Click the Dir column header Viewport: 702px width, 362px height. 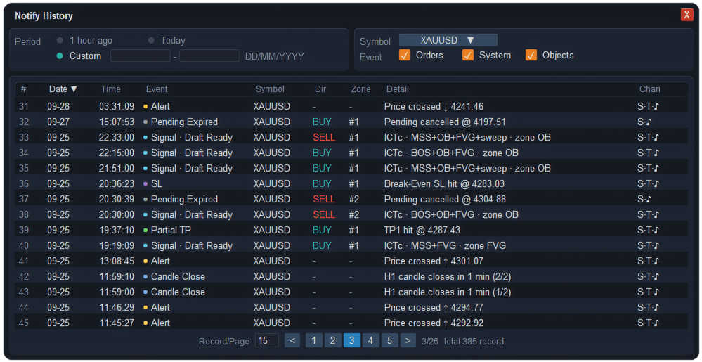point(320,89)
